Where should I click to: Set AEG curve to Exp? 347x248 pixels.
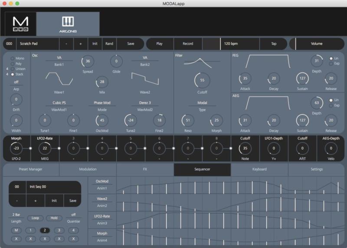point(331,105)
